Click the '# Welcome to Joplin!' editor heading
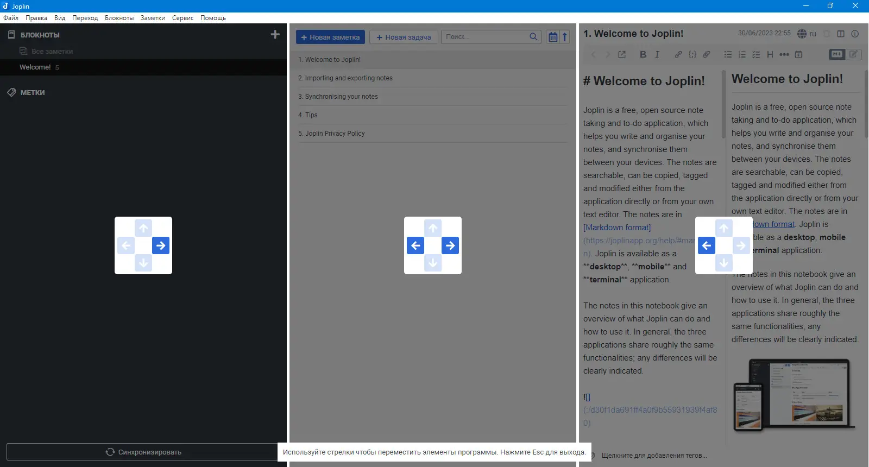 pyautogui.click(x=644, y=81)
